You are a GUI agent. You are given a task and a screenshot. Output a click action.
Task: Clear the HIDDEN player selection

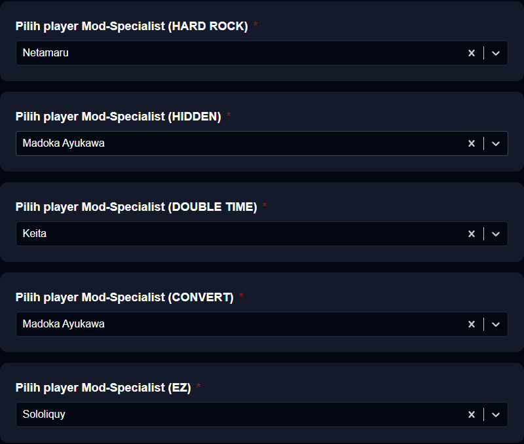tap(472, 143)
